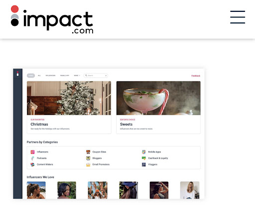Click the Podcasts category icon
Image resolution: width=255 pixels, height=208 pixels.
32,158
